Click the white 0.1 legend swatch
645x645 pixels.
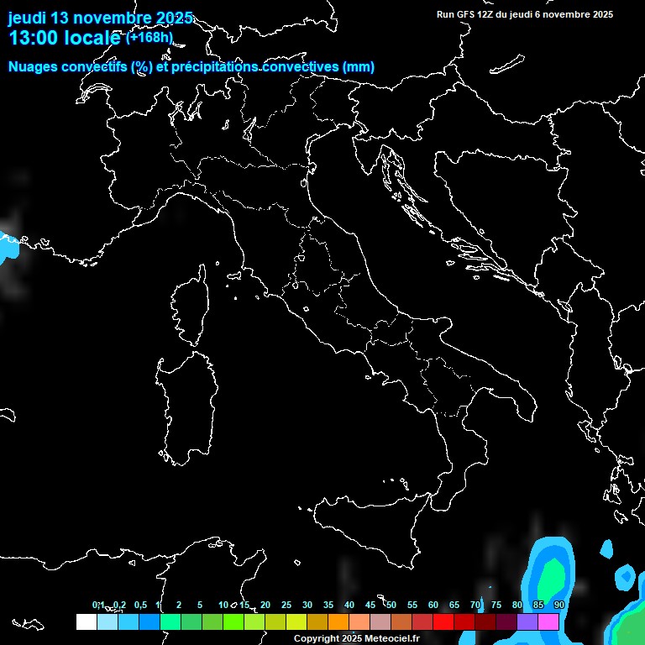[87, 621]
